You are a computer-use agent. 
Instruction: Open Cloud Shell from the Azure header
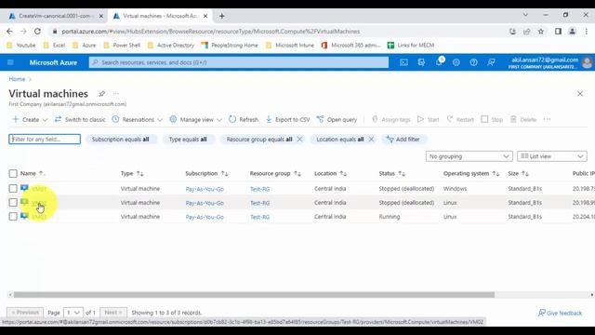[x=403, y=62]
